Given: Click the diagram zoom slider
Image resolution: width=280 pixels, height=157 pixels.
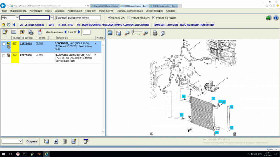Looking at the screenshot, I should (x=137, y=33).
